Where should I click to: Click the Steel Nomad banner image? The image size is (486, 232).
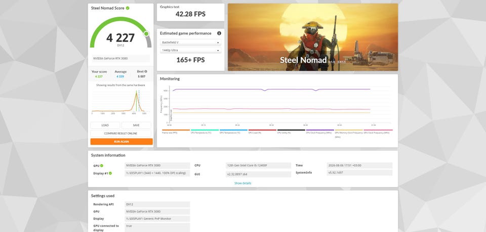tap(313, 37)
